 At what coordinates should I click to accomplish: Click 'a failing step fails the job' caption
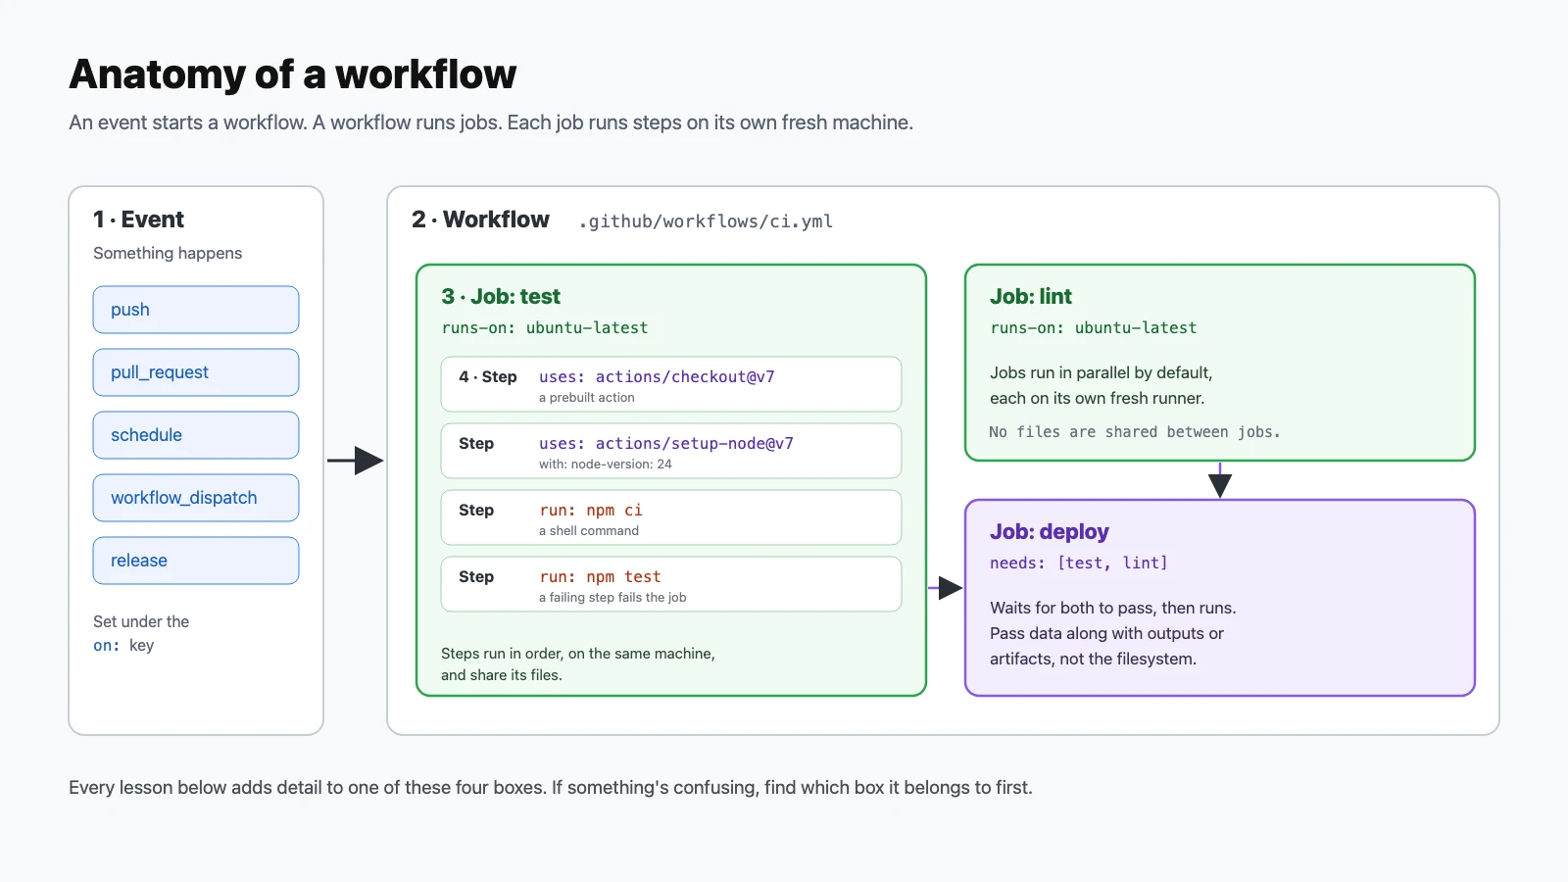coord(612,598)
